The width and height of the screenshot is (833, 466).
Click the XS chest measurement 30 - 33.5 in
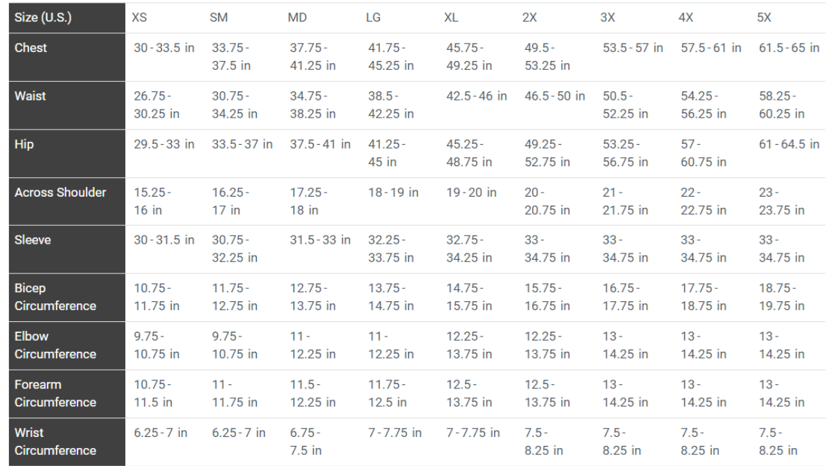tap(164, 48)
